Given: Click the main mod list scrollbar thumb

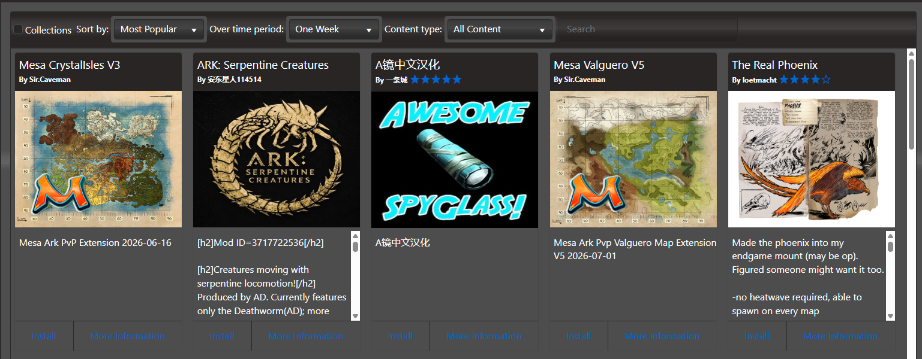Looking at the screenshot, I should click(x=911, y=105).
